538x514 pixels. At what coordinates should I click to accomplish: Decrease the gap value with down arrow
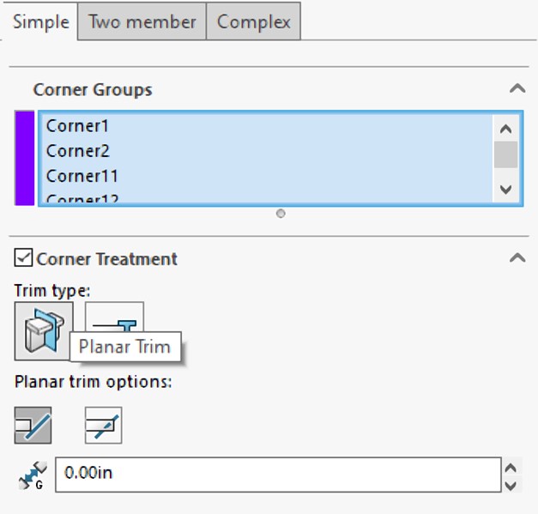(511, 485)
